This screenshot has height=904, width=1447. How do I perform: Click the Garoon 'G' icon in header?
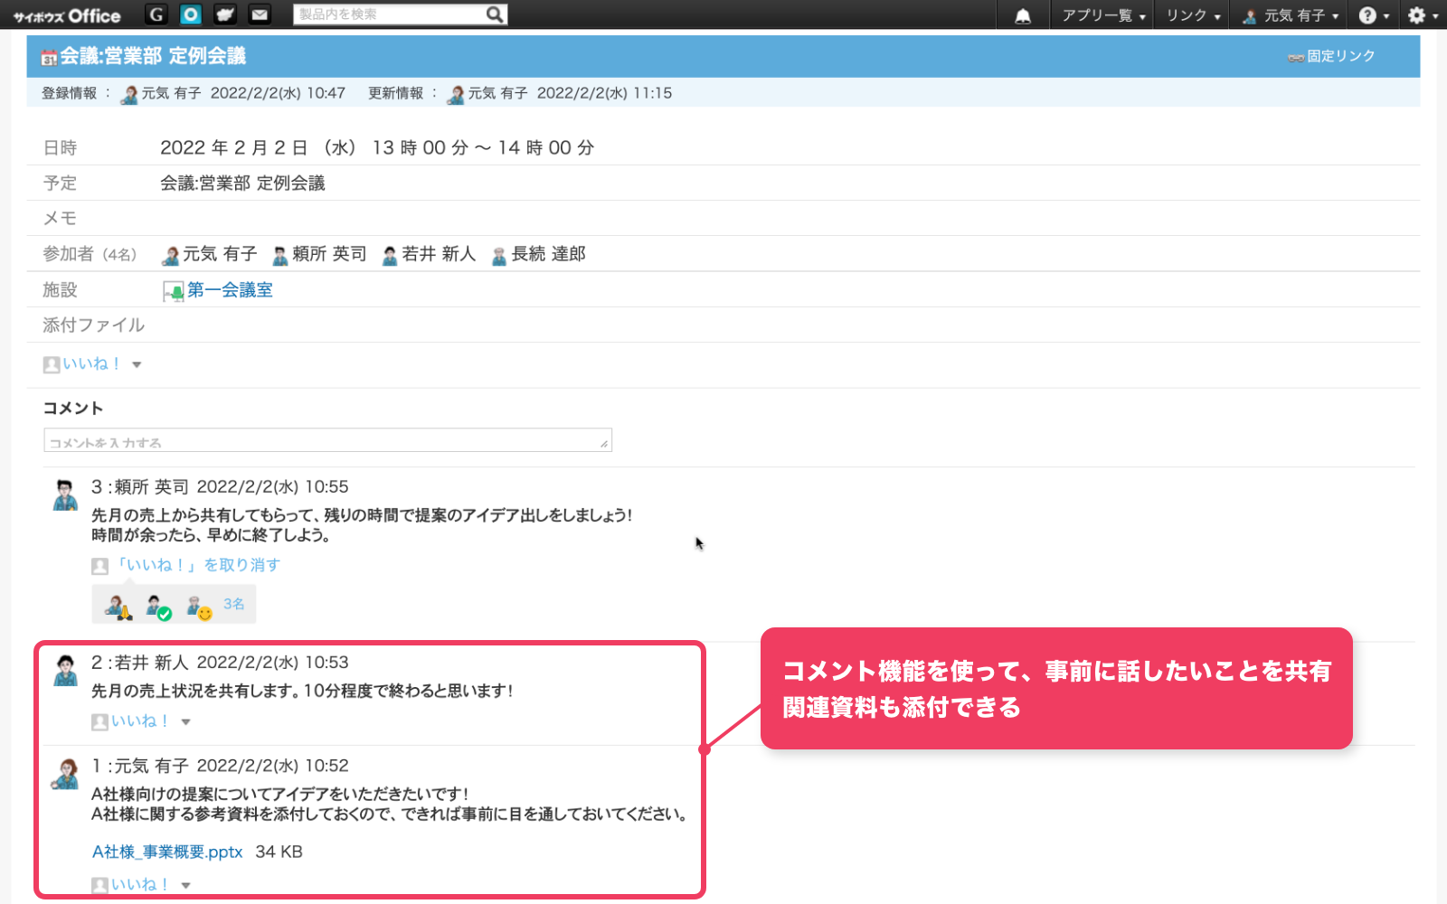pos(156,14)
